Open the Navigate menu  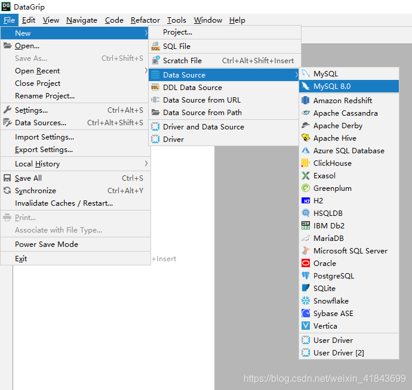pos(82,20)
